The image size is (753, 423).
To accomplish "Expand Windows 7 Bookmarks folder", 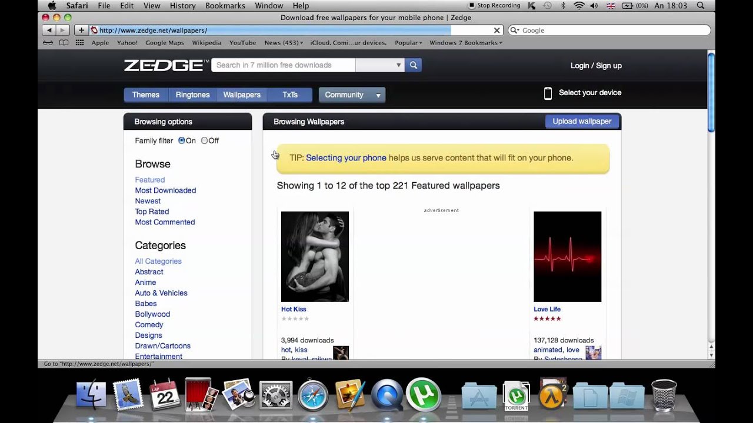I will click(x=466, y=42).
